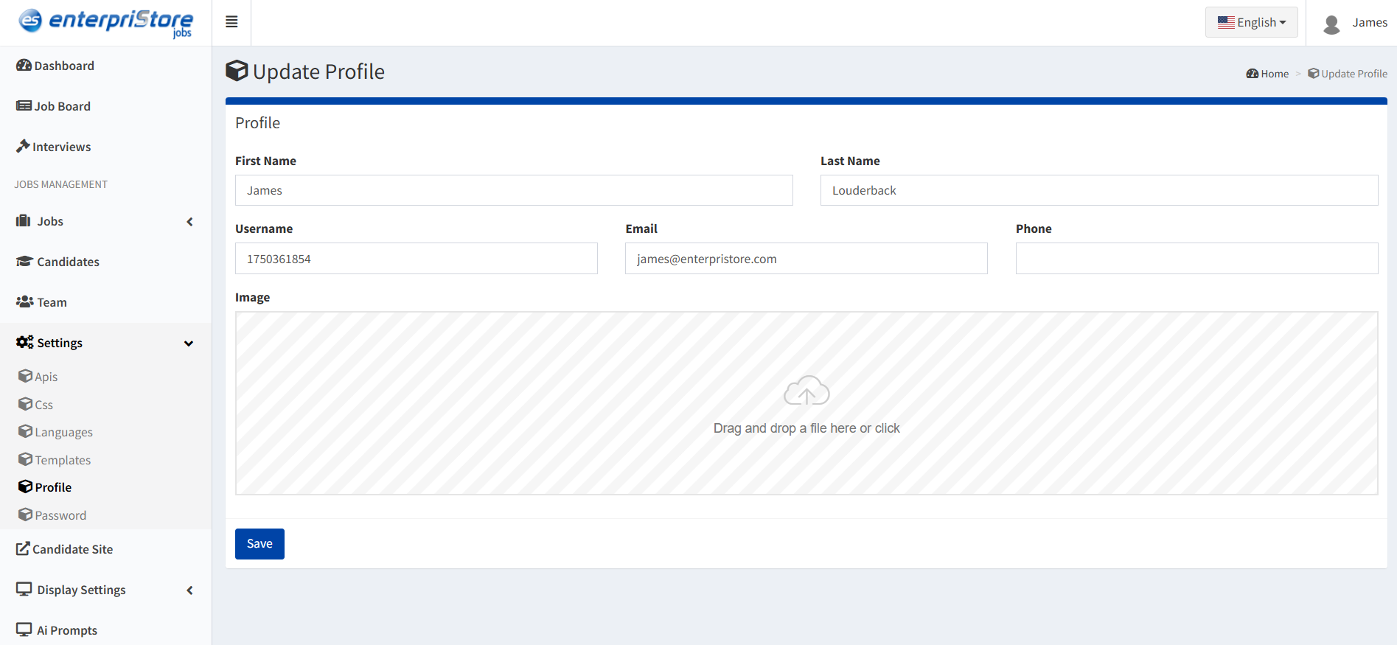This screenshot has width=1397, height=645.
Task: Click the cloud upload icon
Action: point(806,391)
